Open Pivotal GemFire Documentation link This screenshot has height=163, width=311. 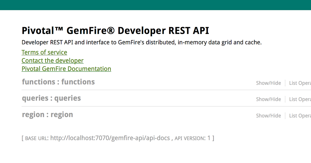66,69
